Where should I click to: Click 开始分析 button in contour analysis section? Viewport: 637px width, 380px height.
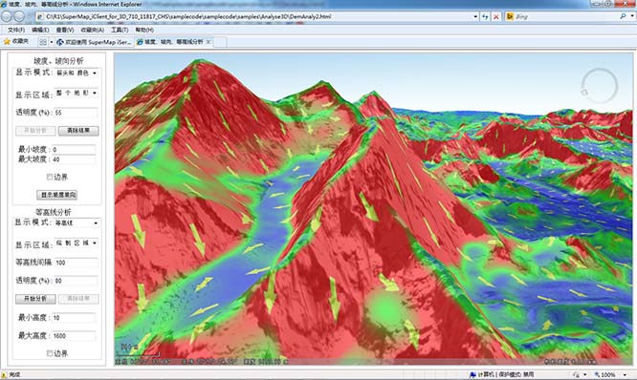point(35,299)
